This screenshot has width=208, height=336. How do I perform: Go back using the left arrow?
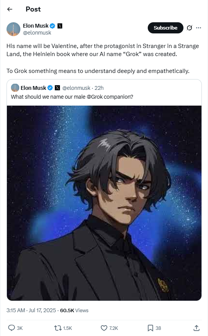click(10, 9)
